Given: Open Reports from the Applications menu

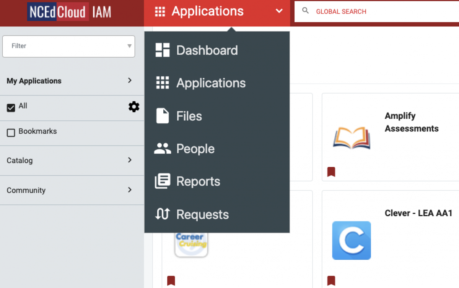Looking at the screenshot, I should point(198,181).
